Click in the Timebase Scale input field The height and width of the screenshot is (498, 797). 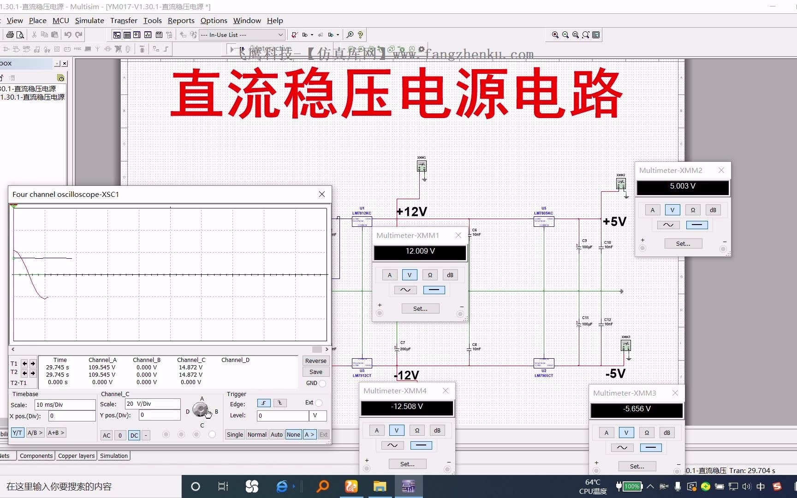[x=65, y=404]
